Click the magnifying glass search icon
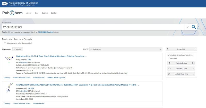Image resolution: width=206 pixels, height=108 pixels. click(194, 27)
